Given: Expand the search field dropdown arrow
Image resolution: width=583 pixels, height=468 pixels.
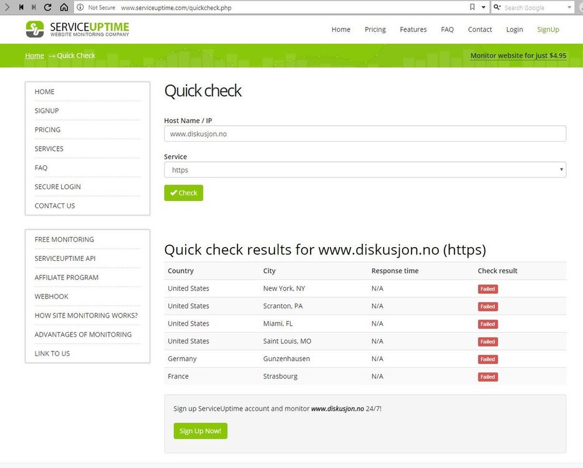Looking at the screenshot, I should pyautogui.click(x=569, y=7).
